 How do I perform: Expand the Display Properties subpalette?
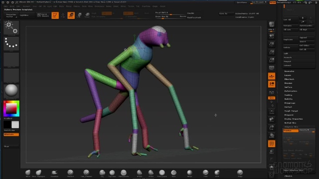click(293, 119)
